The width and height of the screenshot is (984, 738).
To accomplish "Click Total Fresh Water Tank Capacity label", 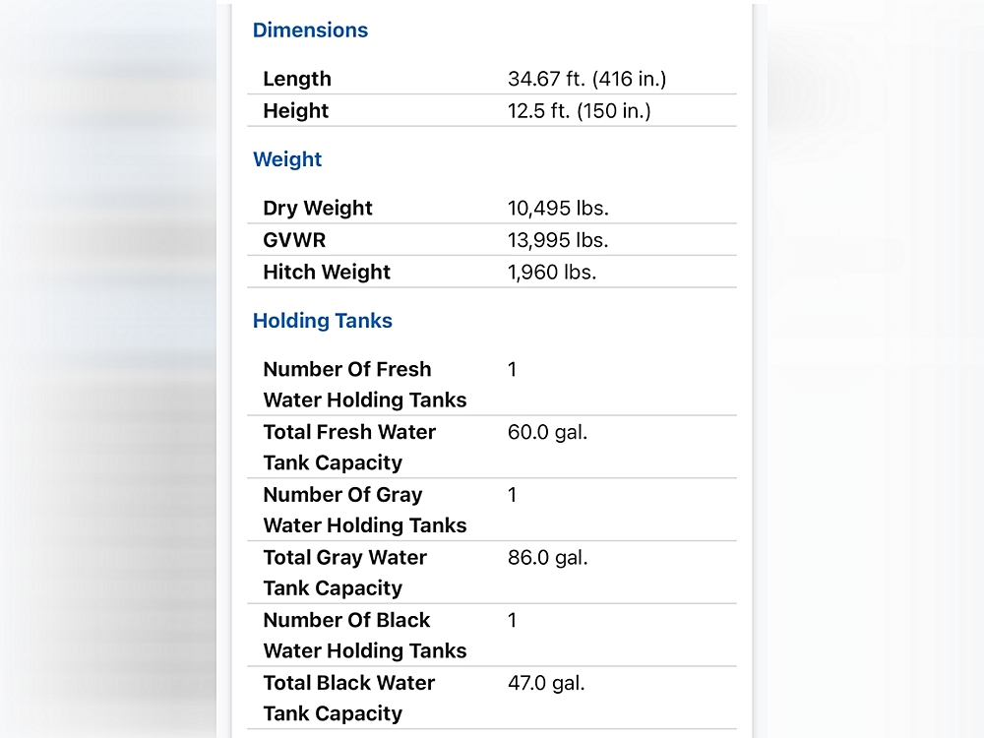I will pos(349,447).
